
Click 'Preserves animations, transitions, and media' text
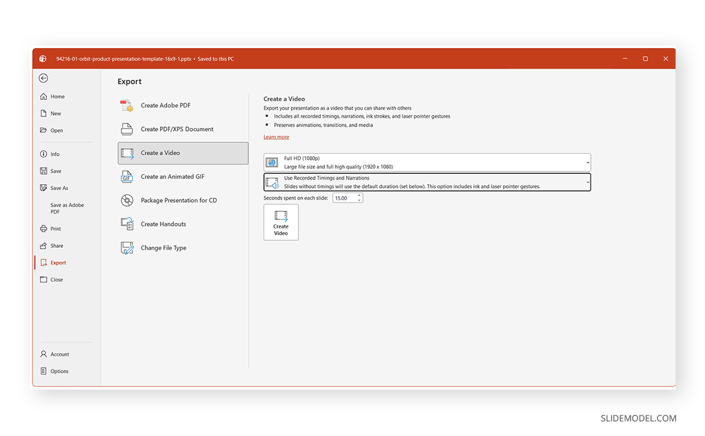pyautogui.click(x=323, y=125)
